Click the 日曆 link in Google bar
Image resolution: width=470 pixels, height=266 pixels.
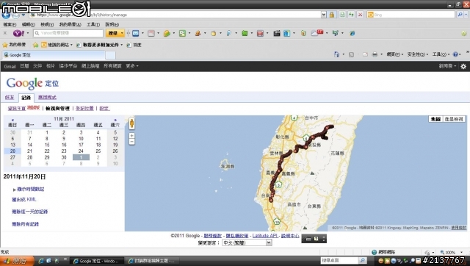(x=24, y=66)
